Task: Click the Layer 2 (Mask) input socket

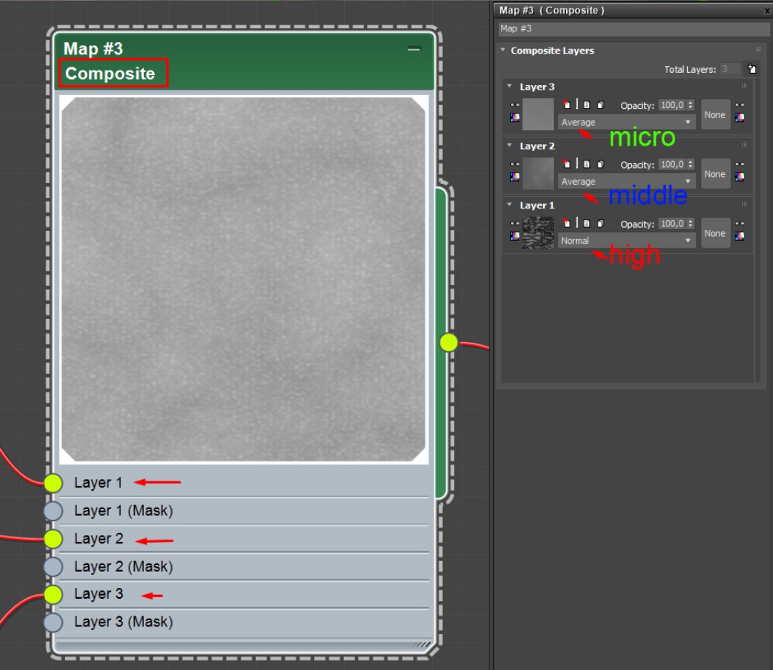Action: click(53, 567)
